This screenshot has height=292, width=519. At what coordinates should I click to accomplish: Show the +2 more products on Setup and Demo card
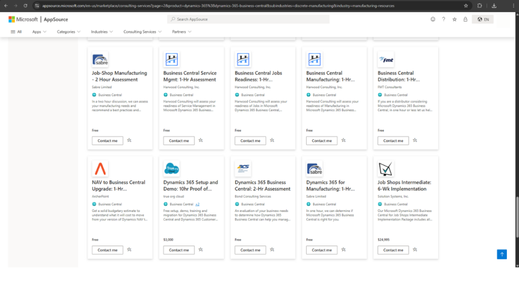coord(197,204)
